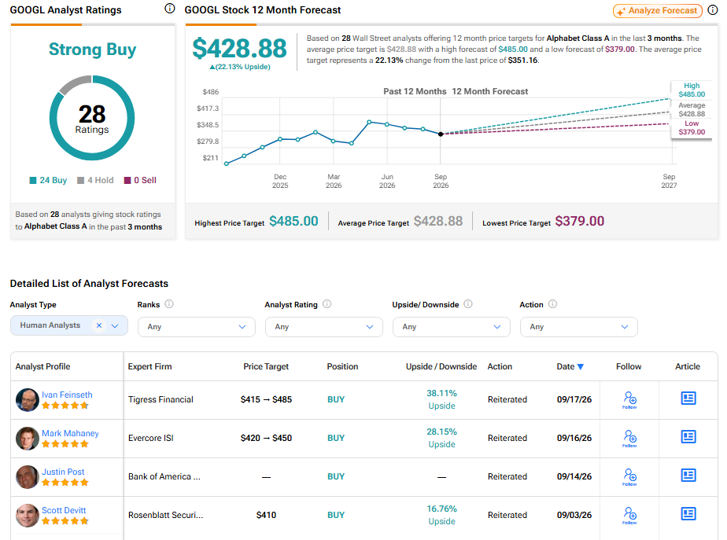Screen dimensions: 727x540
Task: Click info icon beside Upside/ Downside filter
Action: (x=468, y=304)
